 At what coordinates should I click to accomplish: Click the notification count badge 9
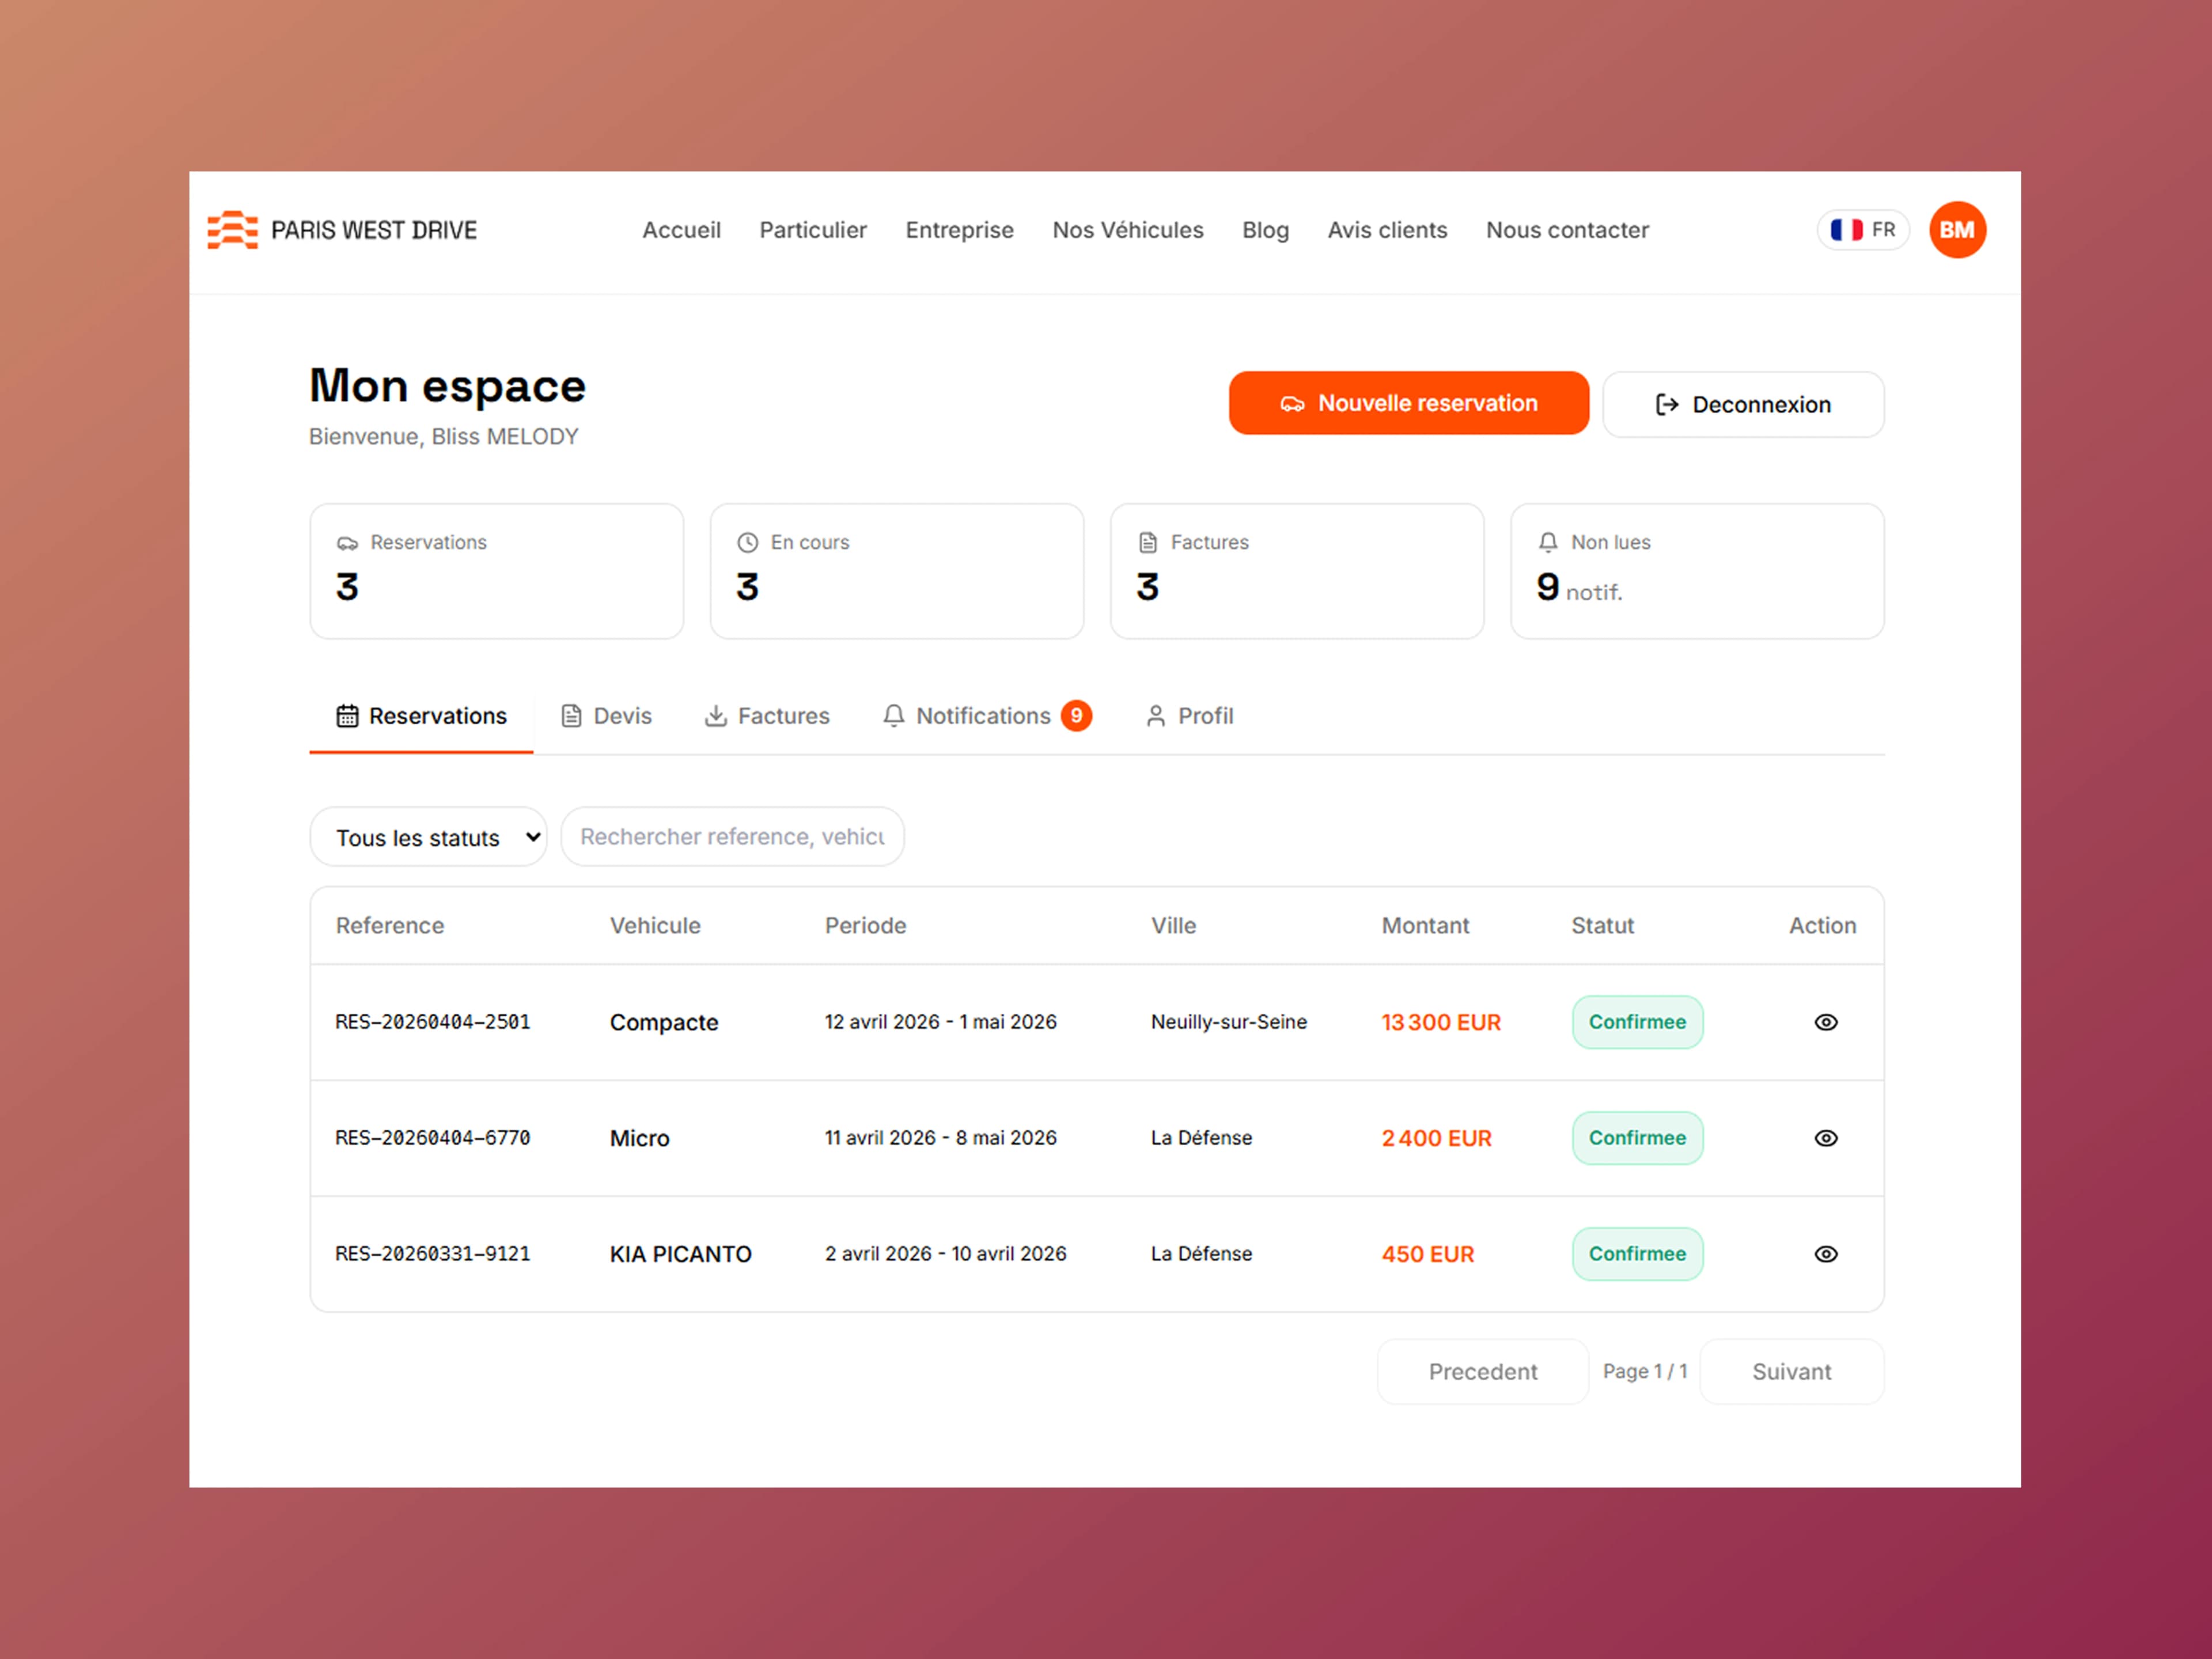pyautogui.click(x=1076, y=716)
